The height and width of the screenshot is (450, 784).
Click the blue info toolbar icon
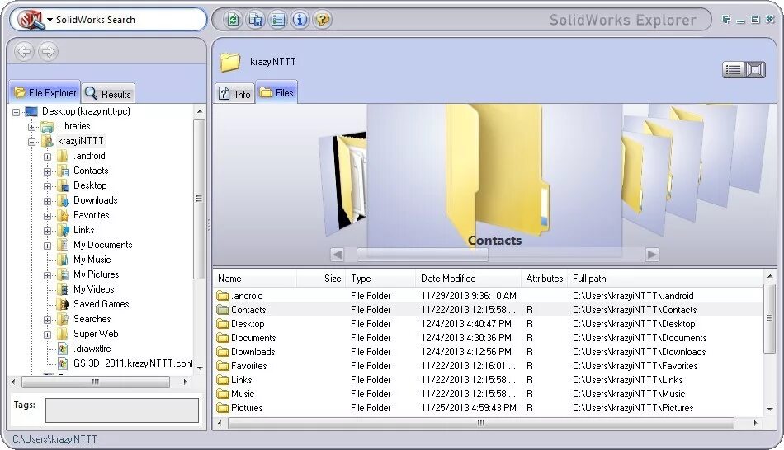(x=300, y=20)
